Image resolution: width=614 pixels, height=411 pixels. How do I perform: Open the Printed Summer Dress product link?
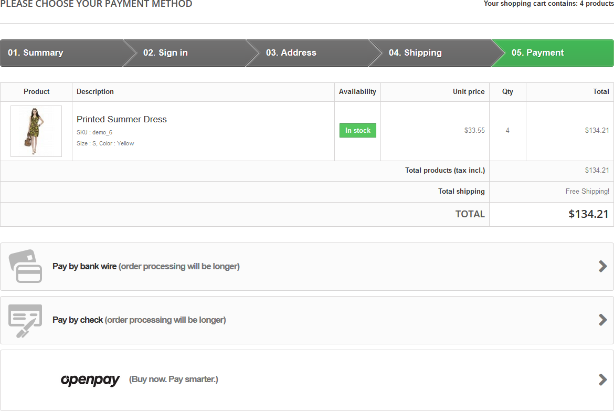(x=122, y=120)
